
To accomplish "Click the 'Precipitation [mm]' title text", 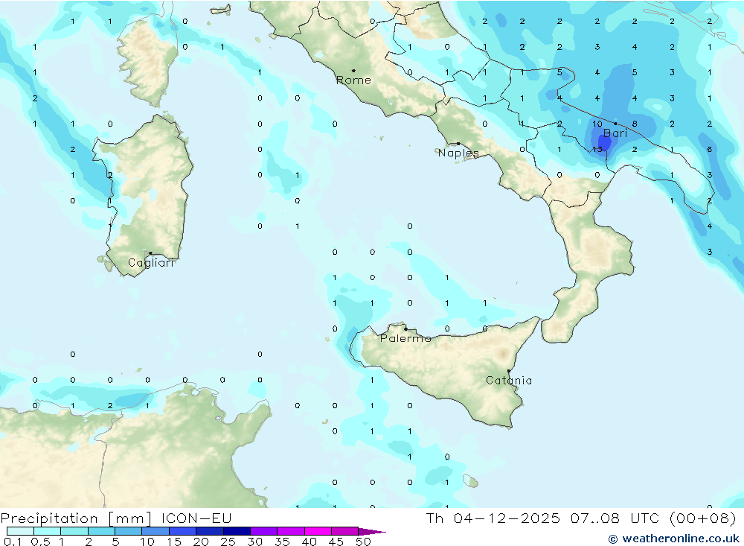I will tap(76, 518).
